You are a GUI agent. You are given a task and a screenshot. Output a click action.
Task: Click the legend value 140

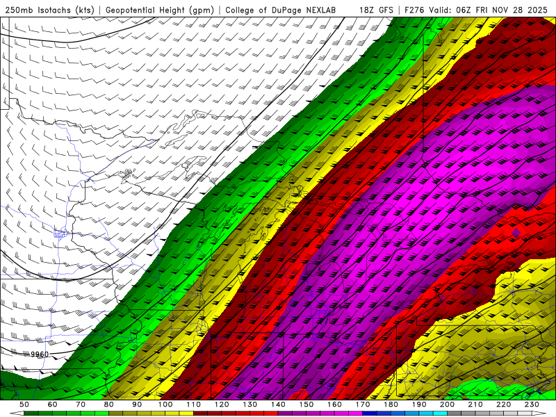(278, 404)
